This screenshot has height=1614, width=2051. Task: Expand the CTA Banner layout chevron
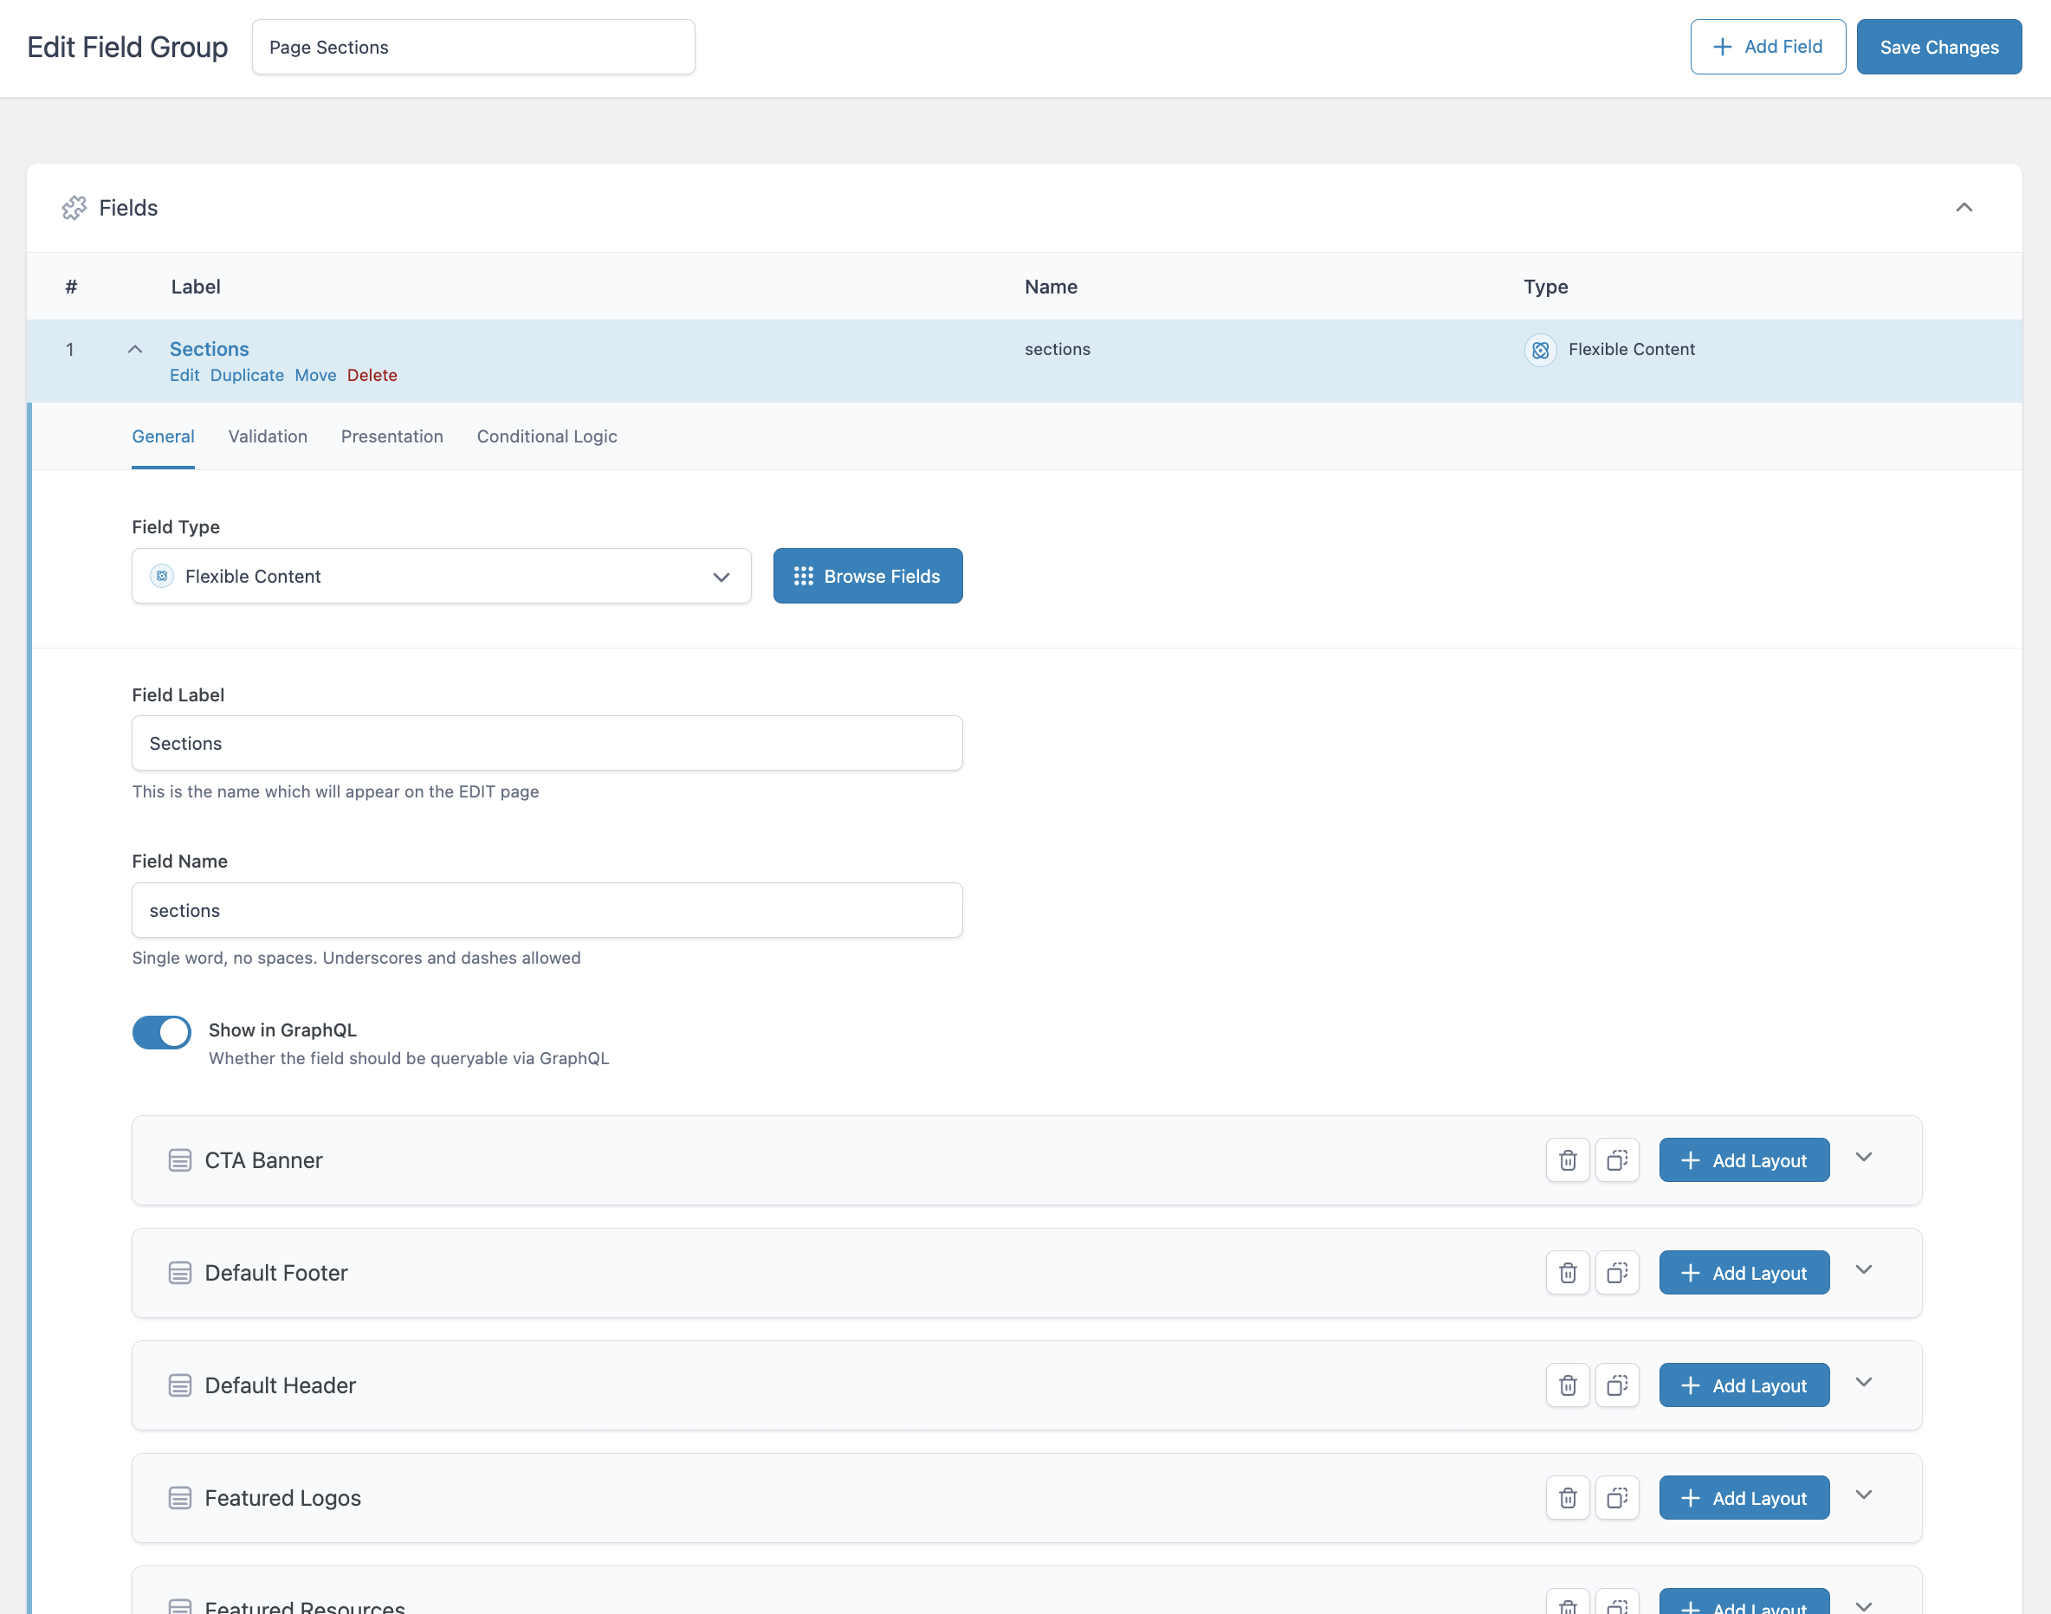1865,1159
